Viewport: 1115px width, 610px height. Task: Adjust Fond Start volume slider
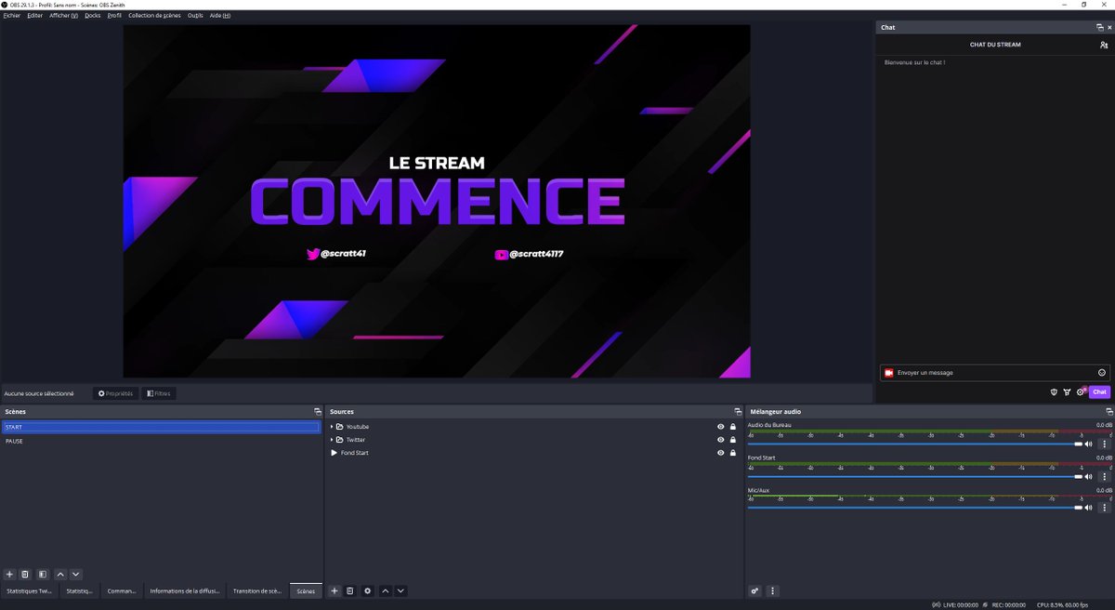pos(915,476)
